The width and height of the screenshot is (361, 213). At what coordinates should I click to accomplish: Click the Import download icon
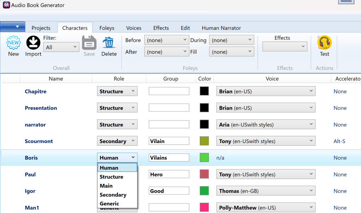(x=33, y=43)
